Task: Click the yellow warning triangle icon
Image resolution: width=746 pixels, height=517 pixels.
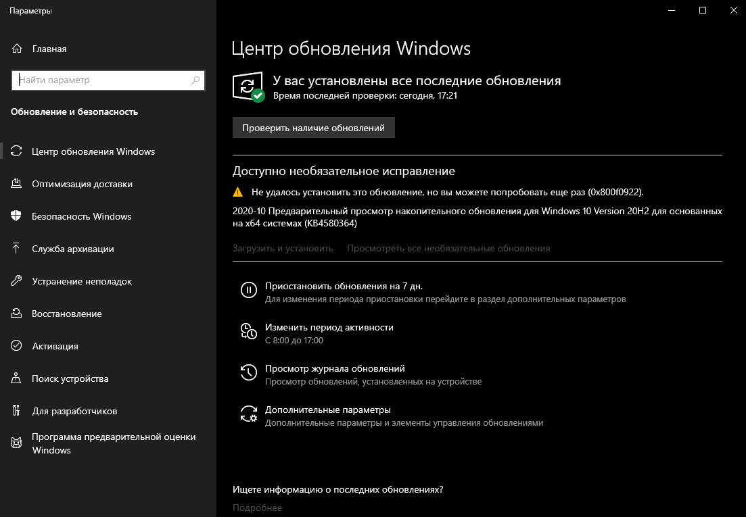Action: click(x=237, y=192)
